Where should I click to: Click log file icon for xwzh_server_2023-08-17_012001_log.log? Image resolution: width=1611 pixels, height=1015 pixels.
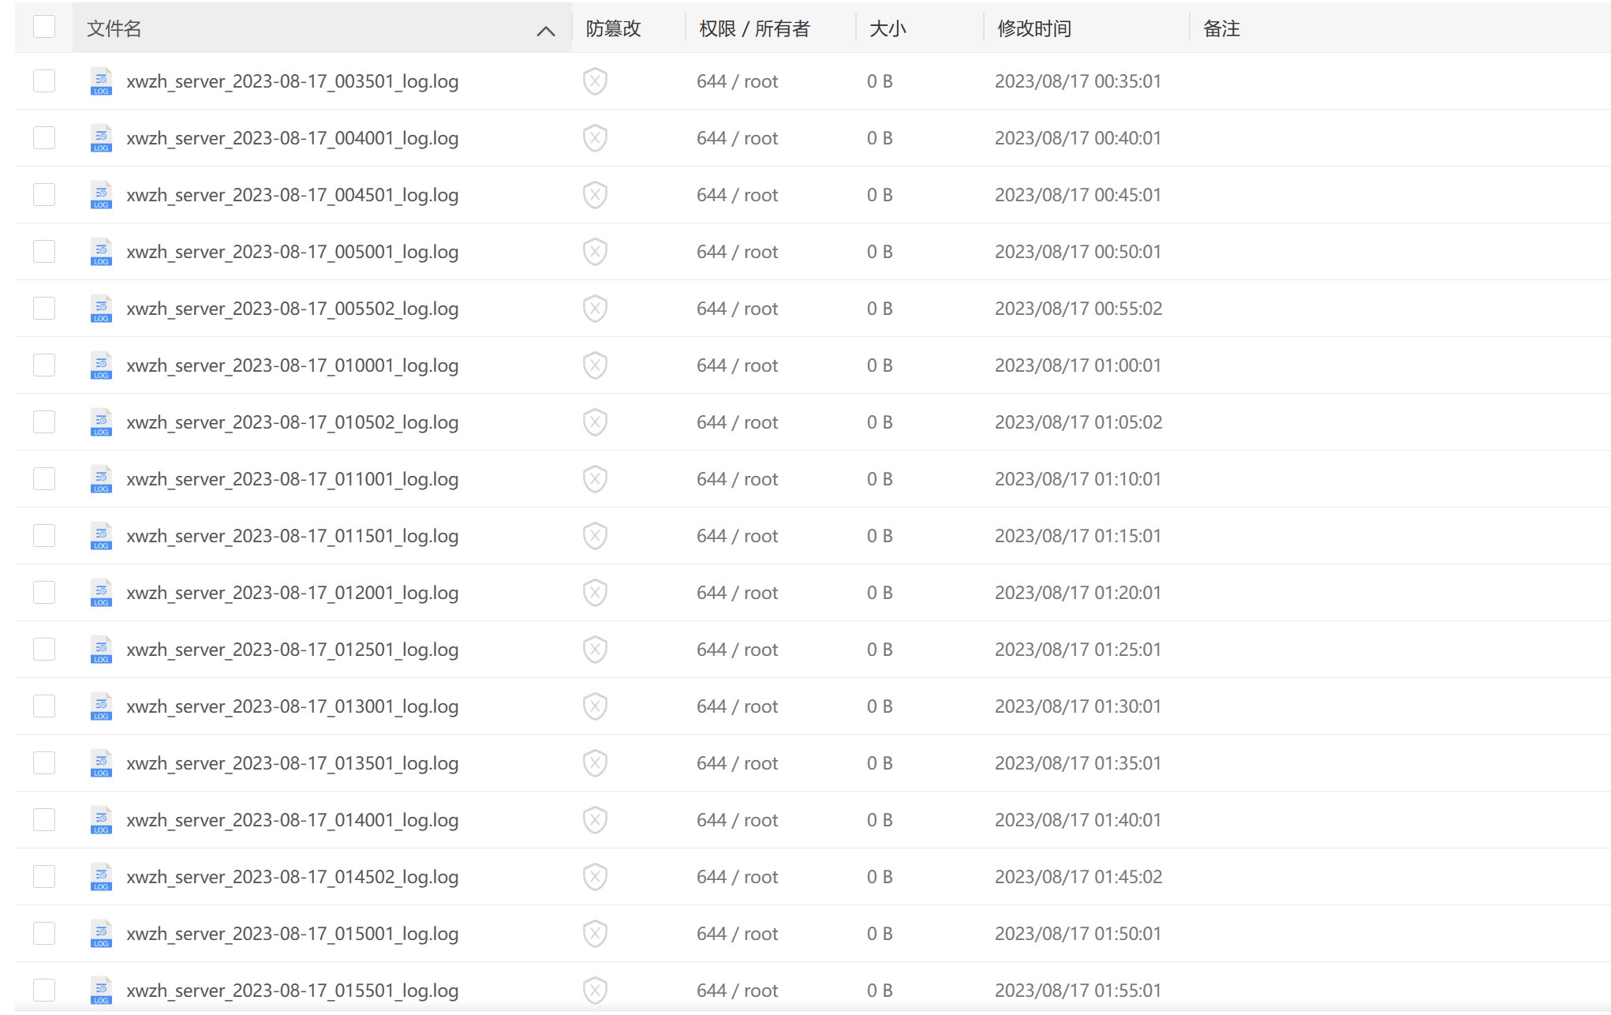tap(101, 593)
